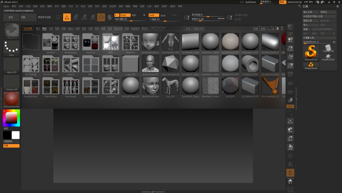Viewport: 342px width, 193px height.
Task: Click the 100% actual size icon
Action: click(x=290, y=57)
